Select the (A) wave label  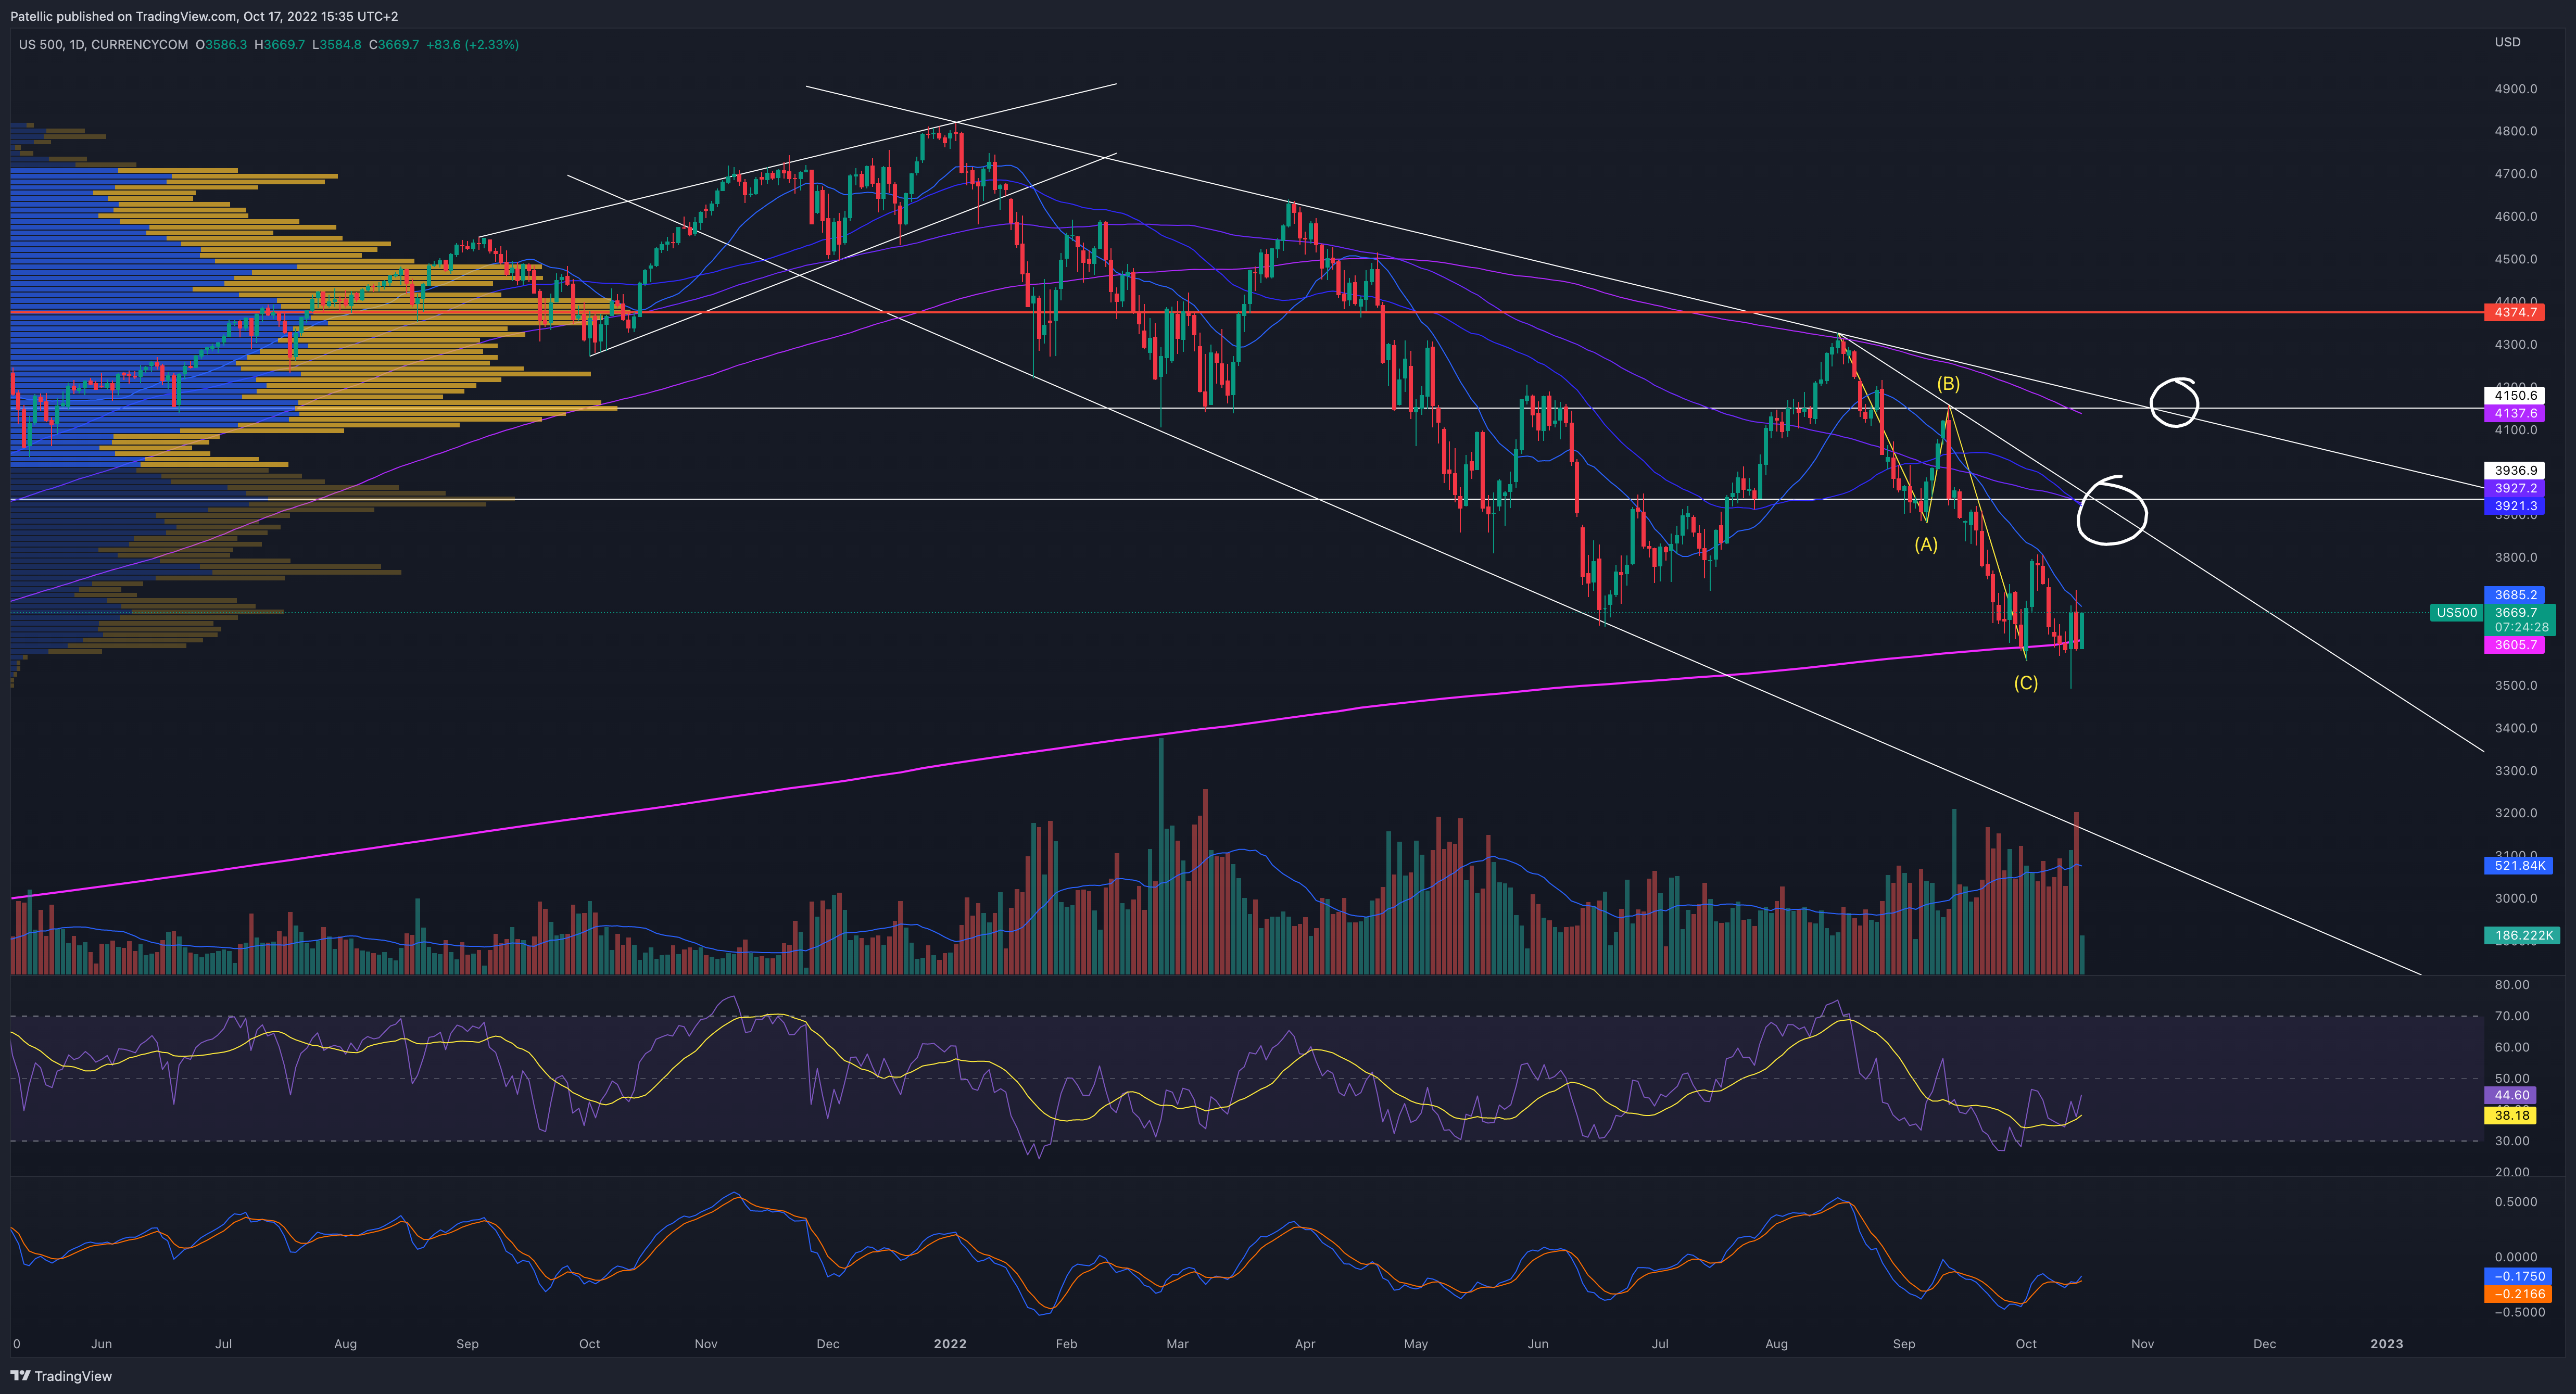pos(1925,544)
